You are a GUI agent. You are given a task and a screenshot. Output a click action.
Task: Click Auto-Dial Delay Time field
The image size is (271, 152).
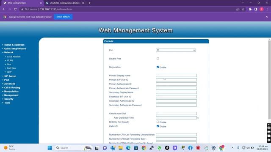[x=176, y=118]
